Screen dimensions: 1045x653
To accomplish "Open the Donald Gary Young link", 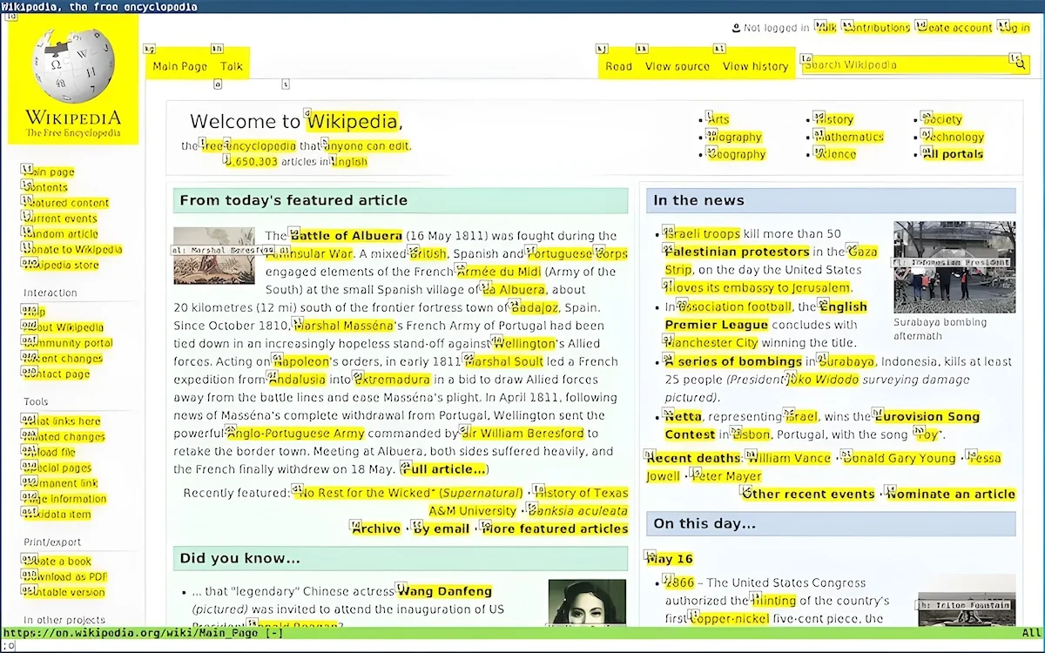I will [x=899, y=458].
